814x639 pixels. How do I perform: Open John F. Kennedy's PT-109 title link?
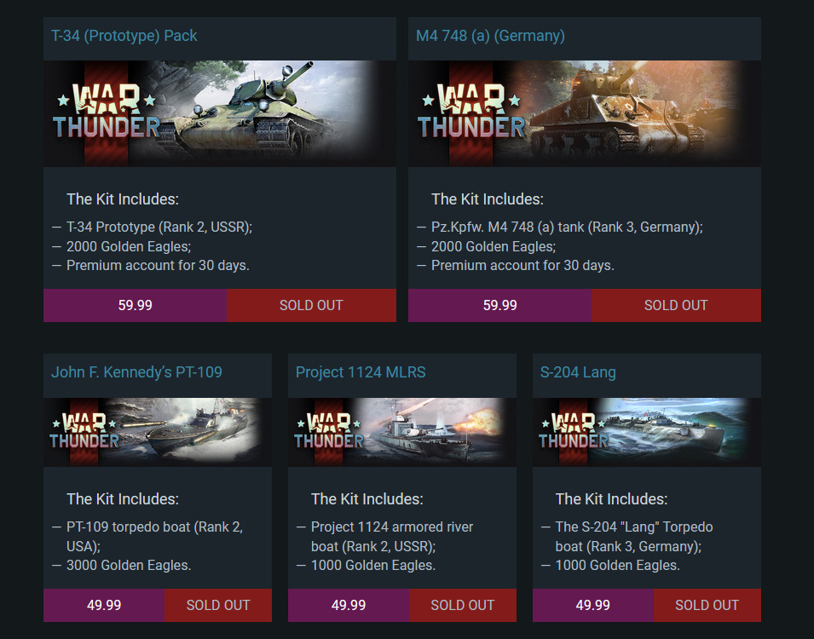tap(136, 372)
